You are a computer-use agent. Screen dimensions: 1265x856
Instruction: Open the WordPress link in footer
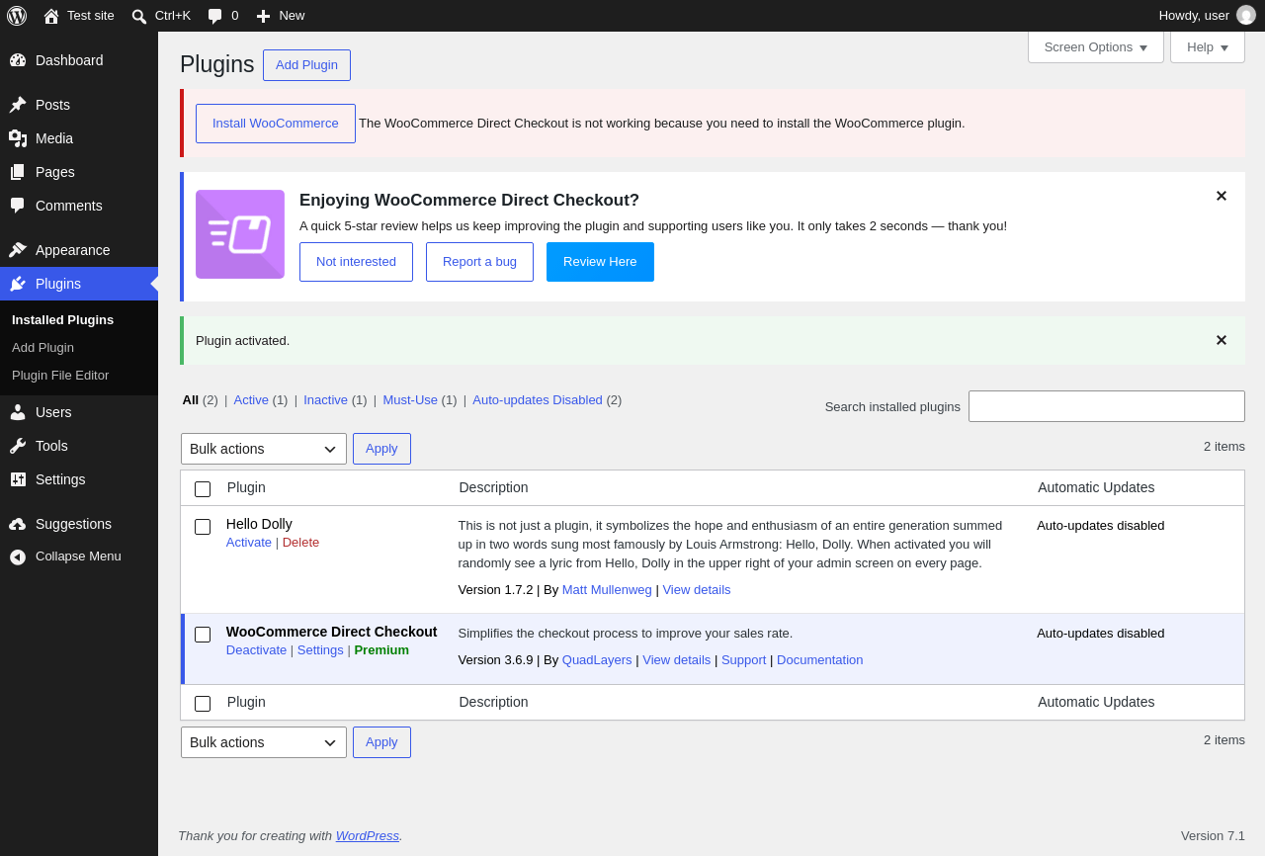pyautogui.click(x=368, y=835)
